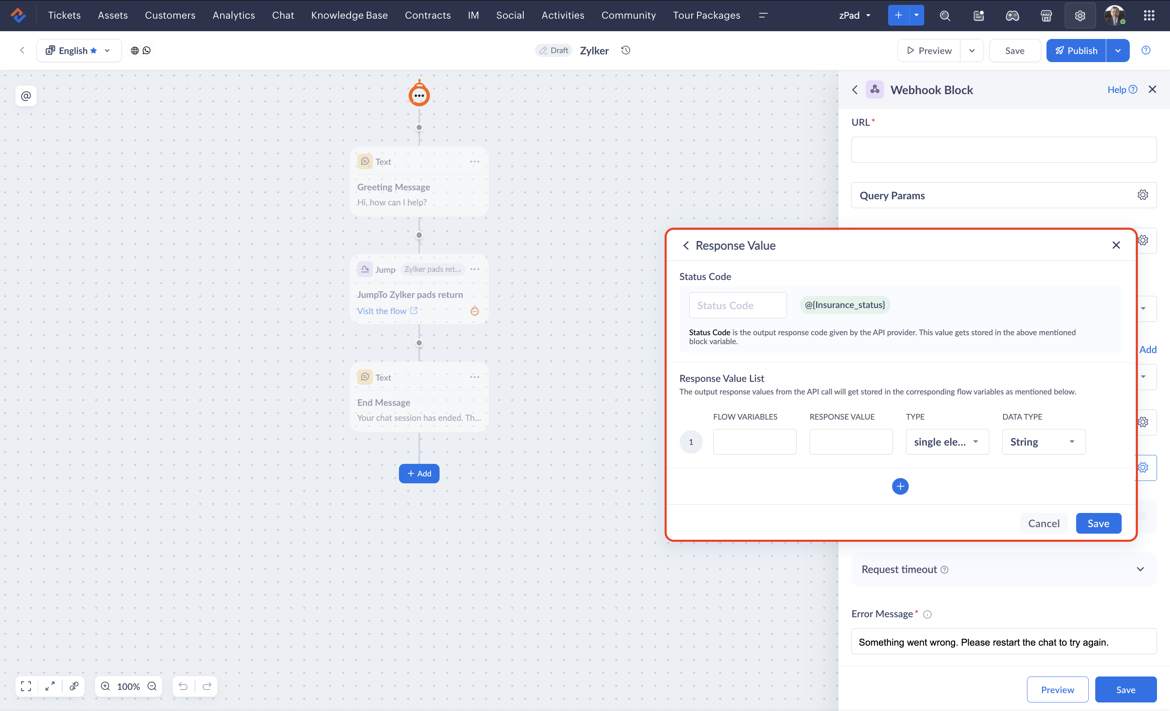Open the Tickets tab
1170x711 pixels.
pos(65,15)
